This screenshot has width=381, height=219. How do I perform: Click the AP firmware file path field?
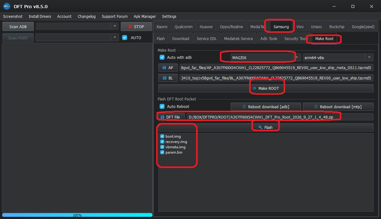click(x=276, y=68)
